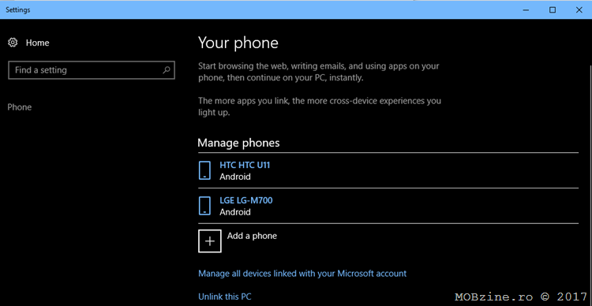Viewport: 592px width, 306px height.
Task: Click the Settings window title text
Action: (x=17, y=10)
